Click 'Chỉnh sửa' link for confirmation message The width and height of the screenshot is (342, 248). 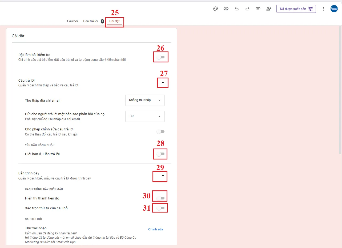click(155, 229)
